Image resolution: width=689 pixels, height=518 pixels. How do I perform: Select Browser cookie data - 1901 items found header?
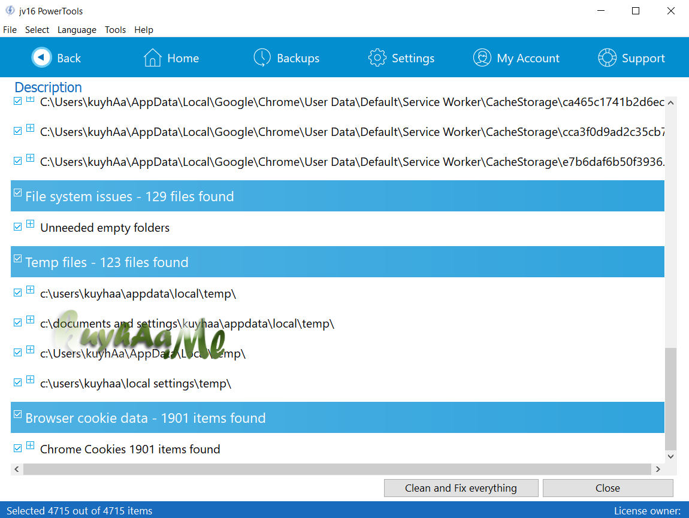[x=337, y=417]
